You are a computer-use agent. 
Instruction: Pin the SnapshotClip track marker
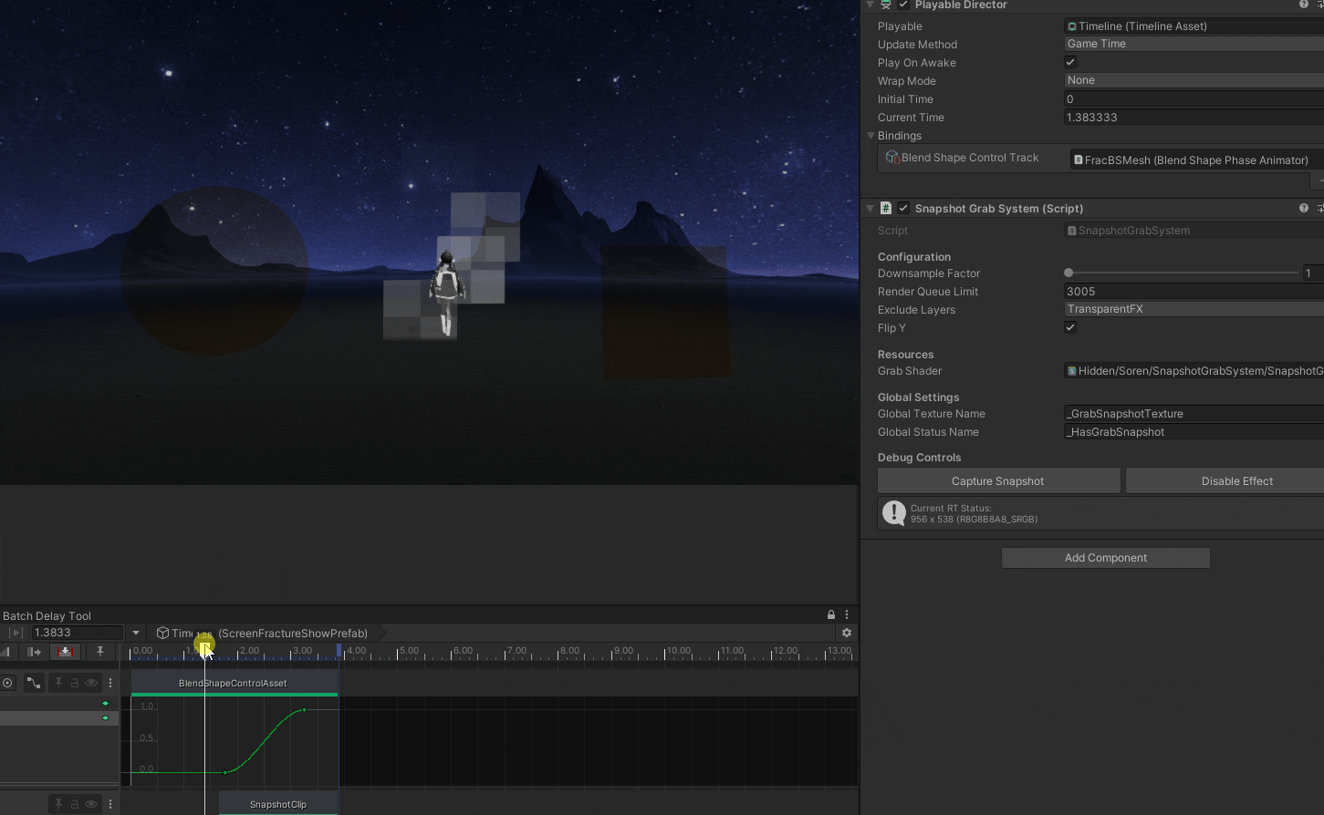pyautogui.click(x=58, y=804)
